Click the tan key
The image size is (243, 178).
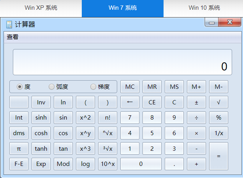click(x=63, y=148)
